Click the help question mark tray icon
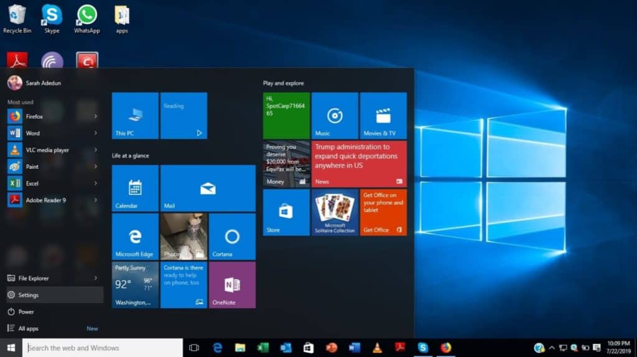The width and height of the screenshot is (637, 357). 539,348
